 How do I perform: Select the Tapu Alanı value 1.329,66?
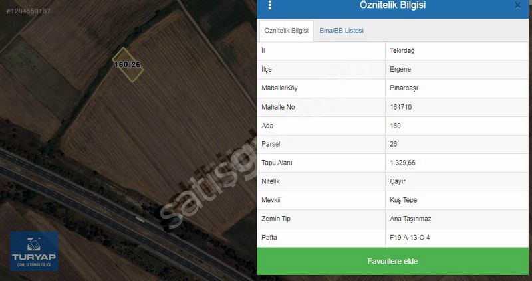tap(403, 163)
